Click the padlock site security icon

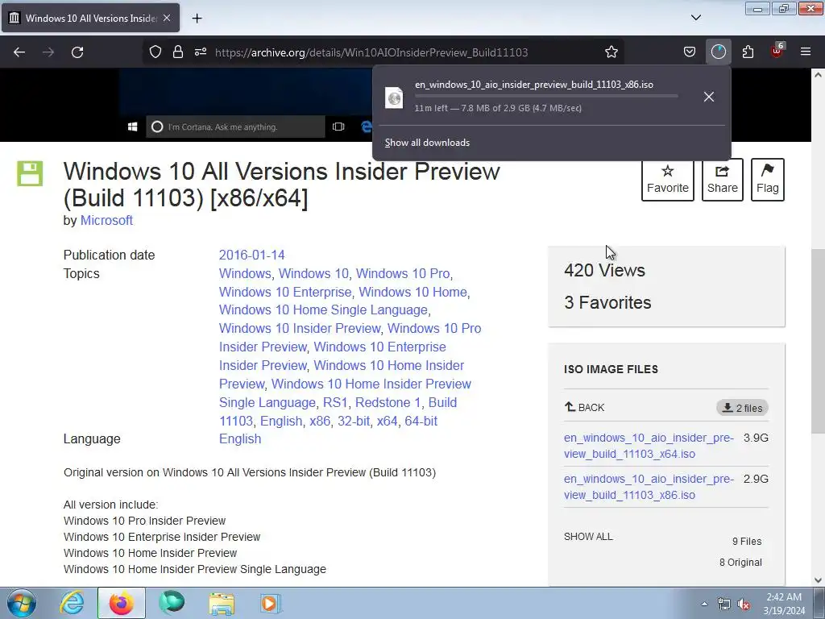[178, 52]
